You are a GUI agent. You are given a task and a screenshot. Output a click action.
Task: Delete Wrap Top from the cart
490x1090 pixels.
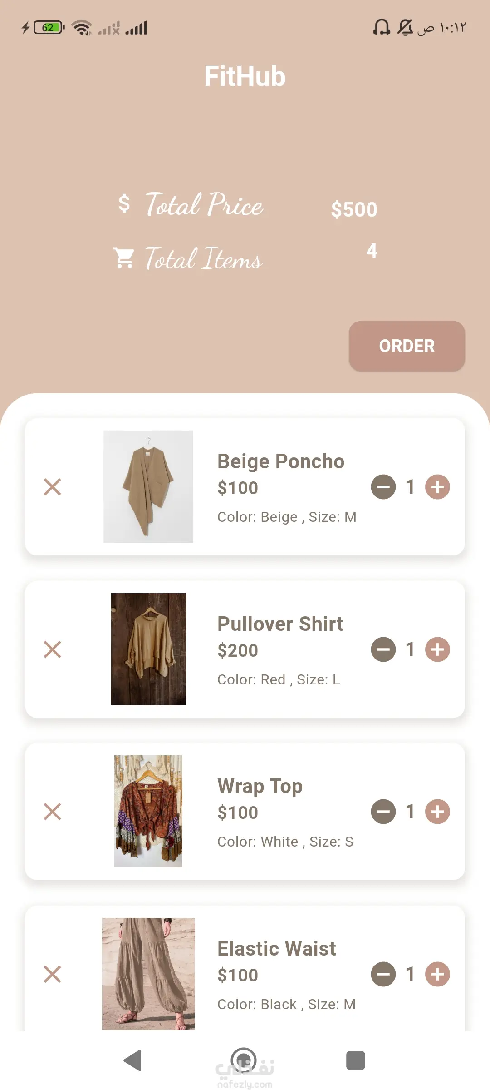pos(52,812)
